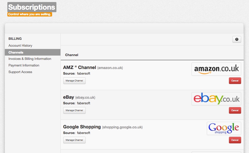Screen dimensions: 249x153
Task: Click the Subscriptions page title
Action: [32, 7]
